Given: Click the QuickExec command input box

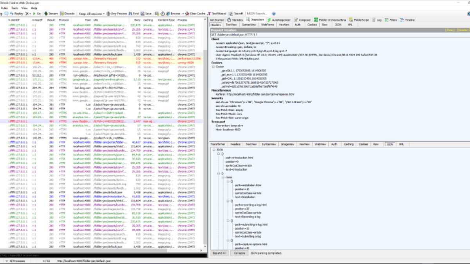Looking at the screenshot, I should point(104,255).
